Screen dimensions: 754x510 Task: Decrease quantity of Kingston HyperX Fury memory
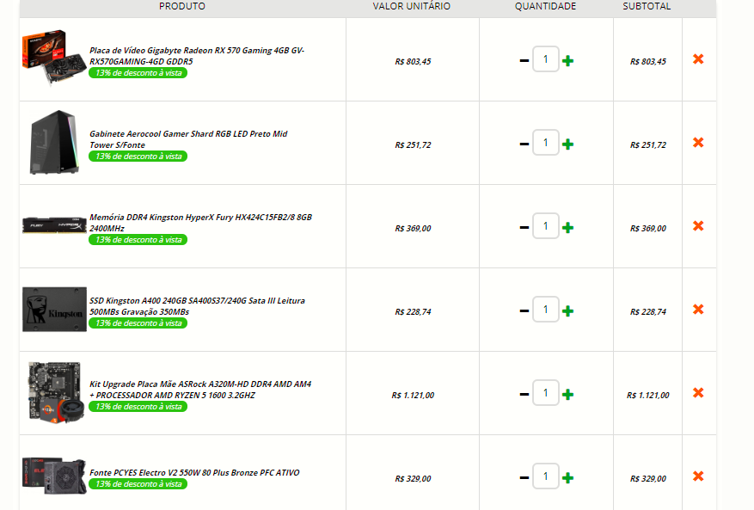coord(524,227)
